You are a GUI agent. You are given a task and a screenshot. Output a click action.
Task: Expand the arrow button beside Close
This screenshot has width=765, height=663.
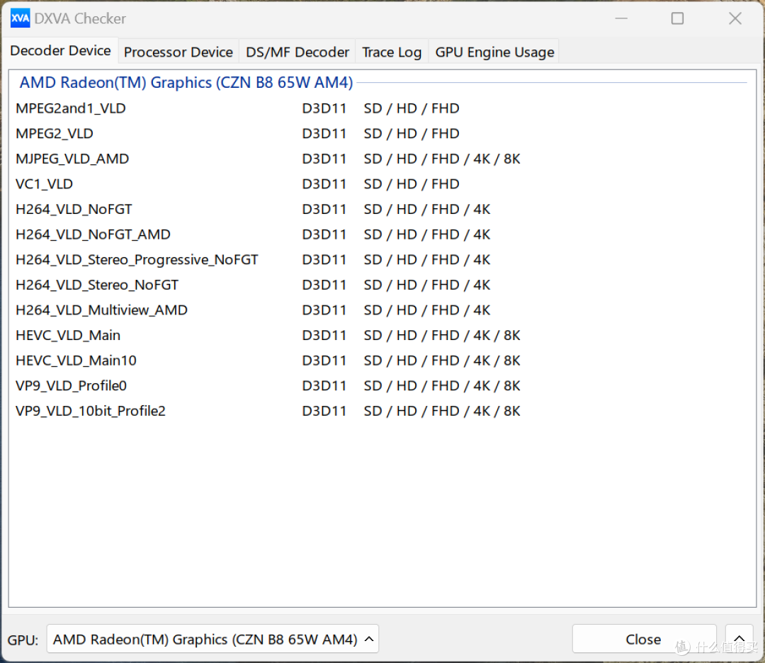click(739, 640)
